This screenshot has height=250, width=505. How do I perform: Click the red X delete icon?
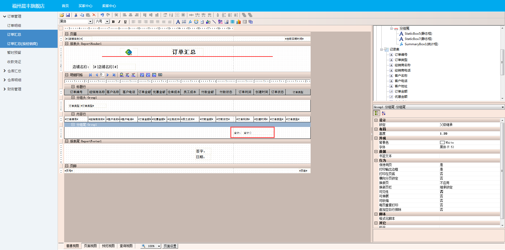94,15
